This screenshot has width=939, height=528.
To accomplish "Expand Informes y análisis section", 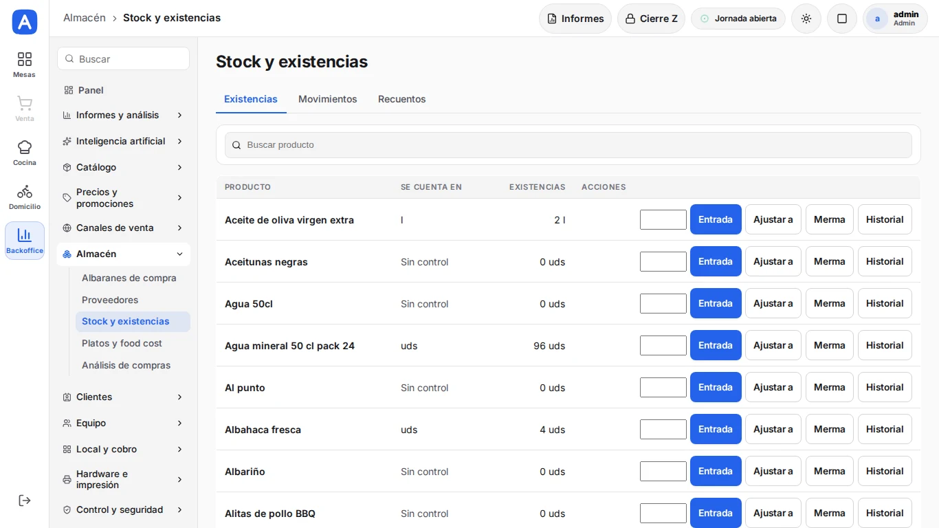I will point(123,115).
